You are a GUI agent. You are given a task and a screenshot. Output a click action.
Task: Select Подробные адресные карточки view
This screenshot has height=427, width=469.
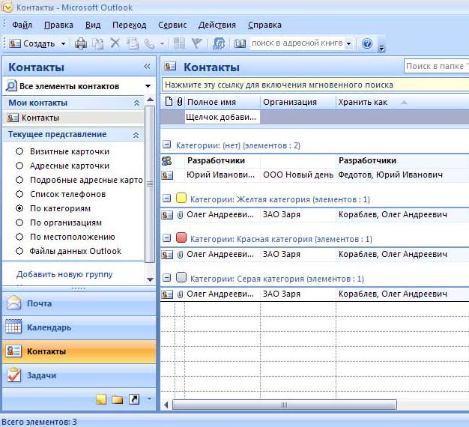click(19, 180)
